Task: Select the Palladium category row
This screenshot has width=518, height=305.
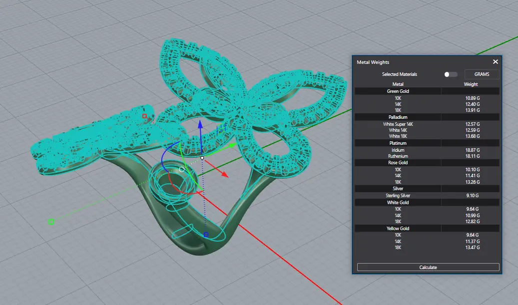Action: (398, 117)
